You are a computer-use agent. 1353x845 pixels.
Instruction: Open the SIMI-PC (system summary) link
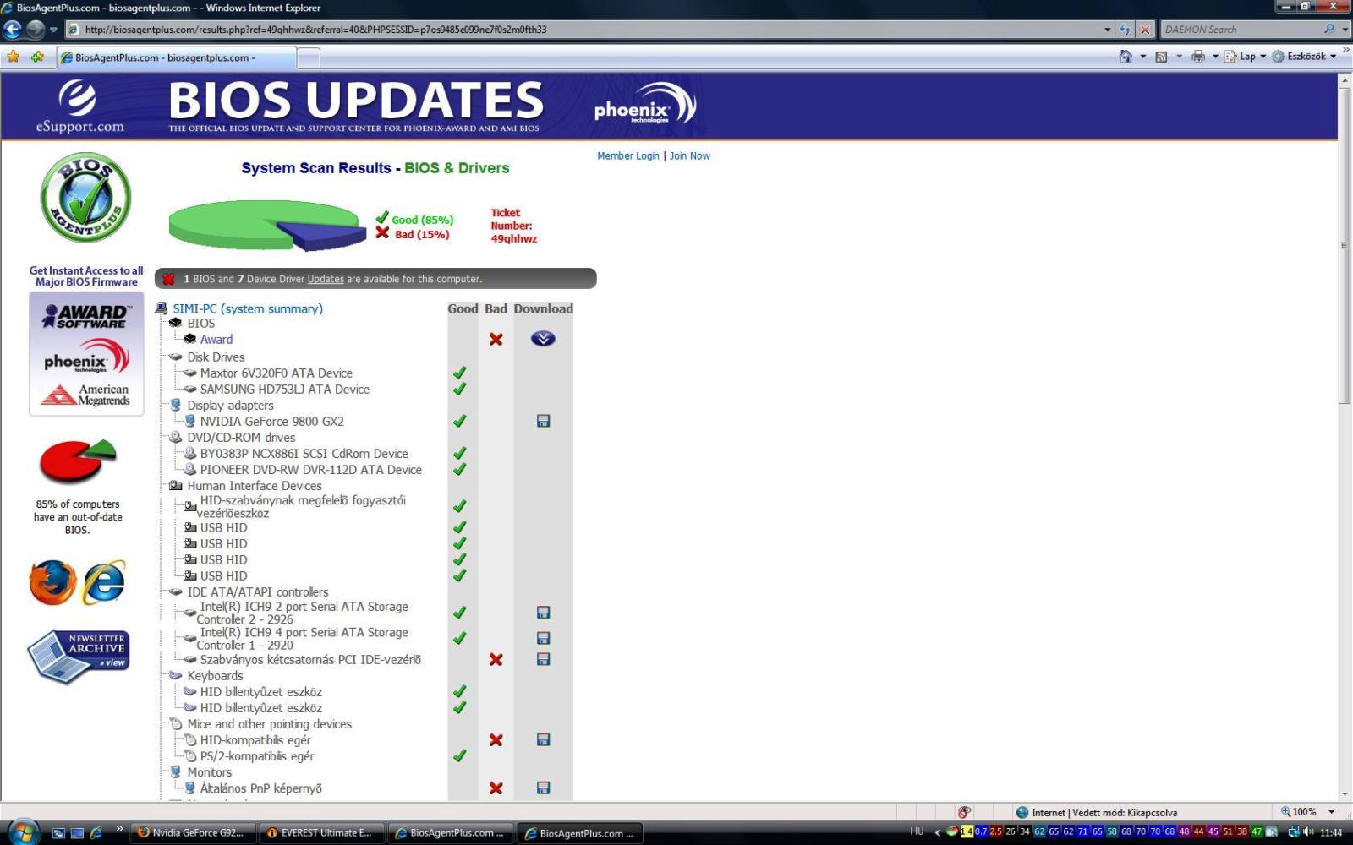tap(248, 308)
